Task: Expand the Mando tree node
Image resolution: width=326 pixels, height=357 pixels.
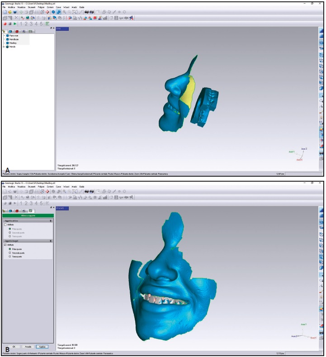Action: tap(4, 47)
